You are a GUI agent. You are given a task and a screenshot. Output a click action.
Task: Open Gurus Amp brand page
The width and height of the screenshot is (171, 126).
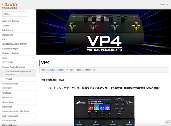coord(8,102)
